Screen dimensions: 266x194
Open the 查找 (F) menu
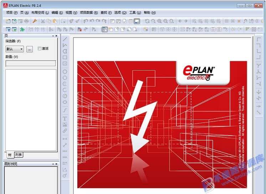[106, 12]
